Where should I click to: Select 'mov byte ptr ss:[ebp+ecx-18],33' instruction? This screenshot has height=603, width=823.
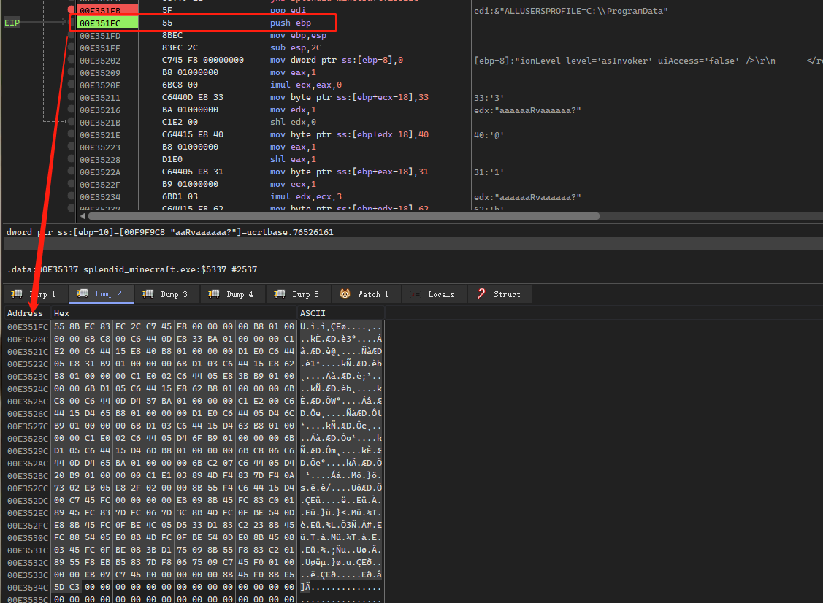[349, 97]
